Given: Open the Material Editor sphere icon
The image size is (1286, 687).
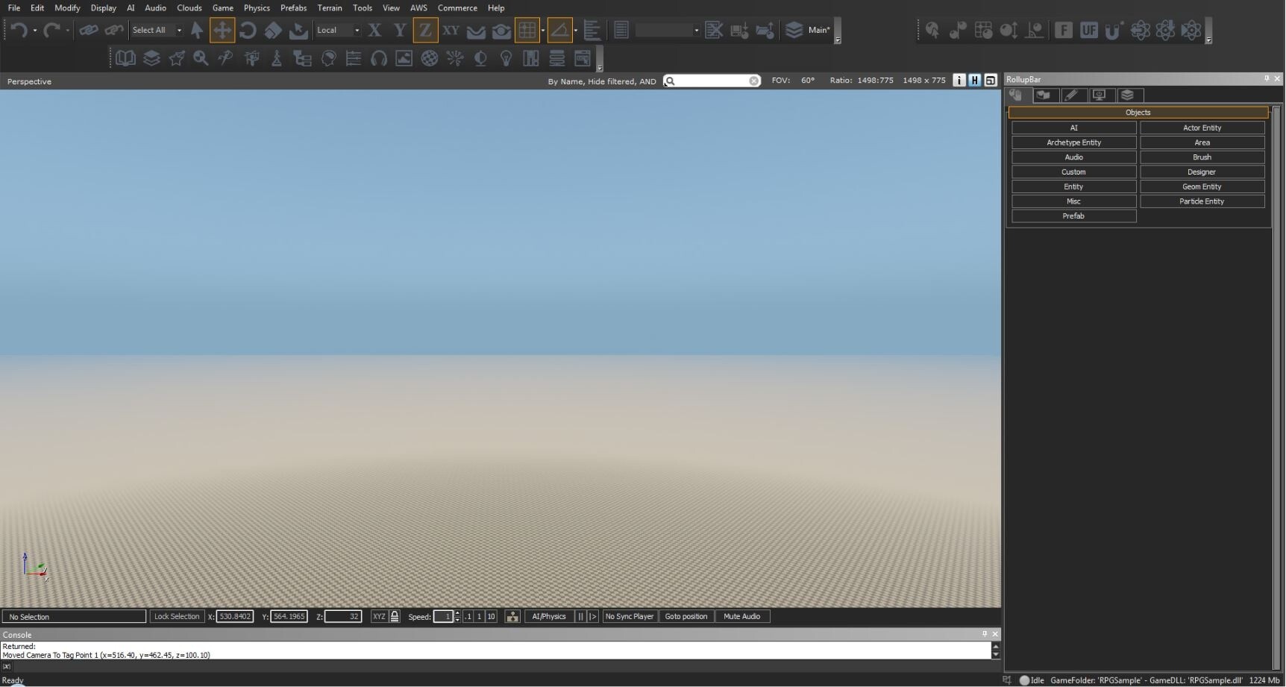Looking at the screenshot, I should [x=429, y=58].
